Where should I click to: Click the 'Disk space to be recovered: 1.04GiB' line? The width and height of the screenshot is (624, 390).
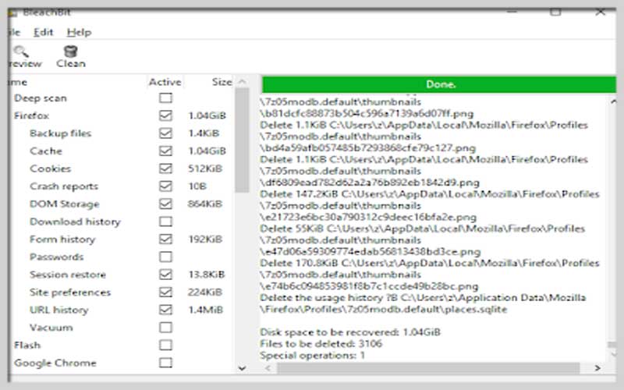click(x=350, y=332)
